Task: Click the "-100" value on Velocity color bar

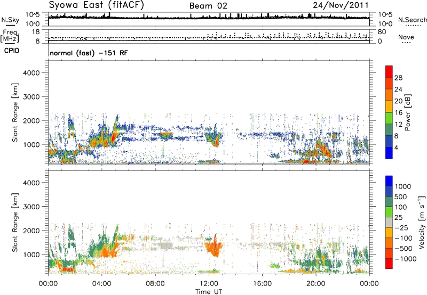Action: (x=404, y=238)
